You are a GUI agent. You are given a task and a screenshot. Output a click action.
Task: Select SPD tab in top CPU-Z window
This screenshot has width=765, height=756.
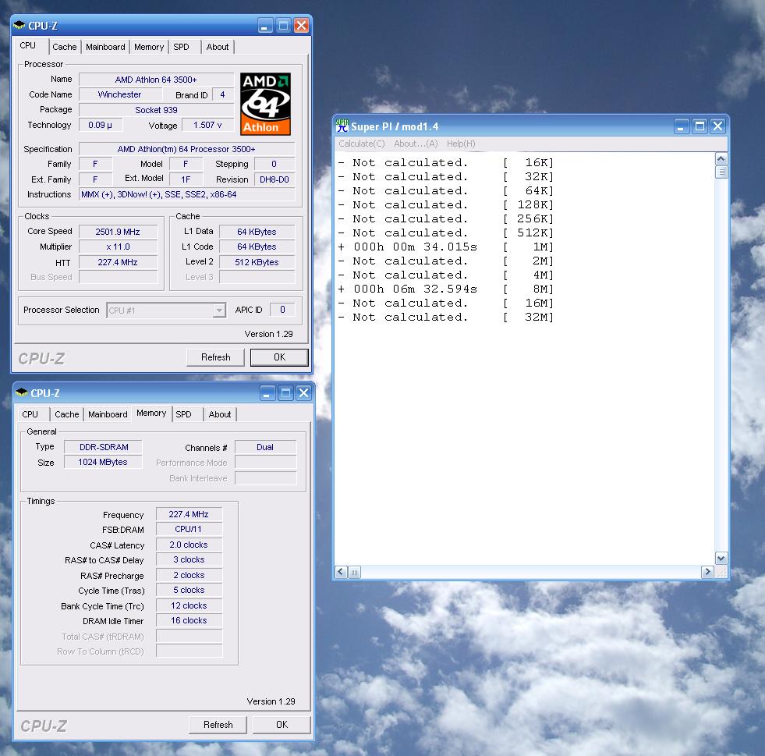pos(181,47)
